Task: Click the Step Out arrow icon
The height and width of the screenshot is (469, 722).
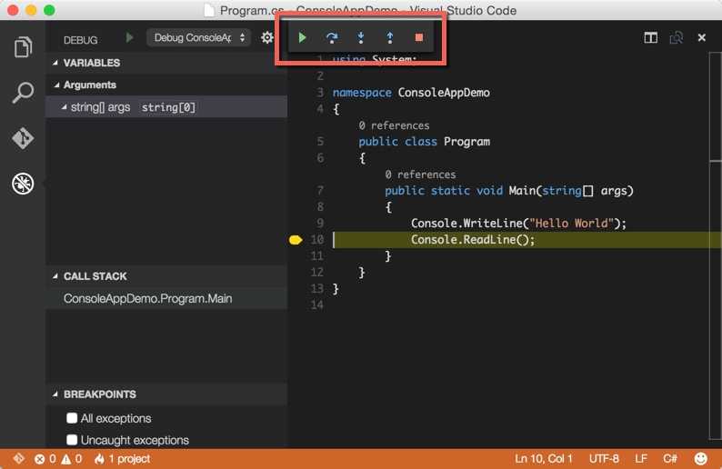Action: [389, 37]
